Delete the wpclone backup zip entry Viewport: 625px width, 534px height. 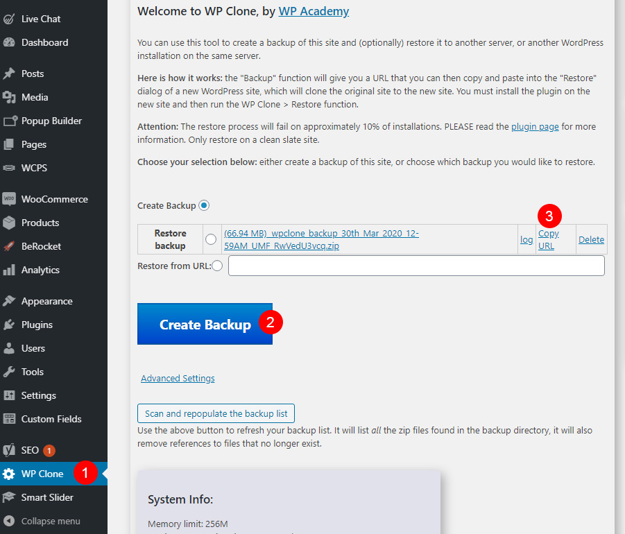tap(591, 240)
